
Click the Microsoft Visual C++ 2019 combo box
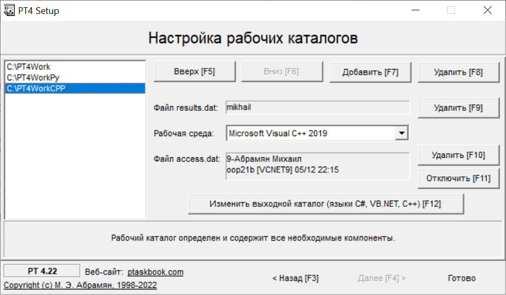(318, 133)
